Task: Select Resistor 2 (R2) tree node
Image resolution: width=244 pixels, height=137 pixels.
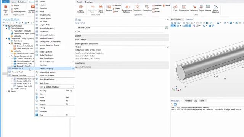Action: [22, 84]
